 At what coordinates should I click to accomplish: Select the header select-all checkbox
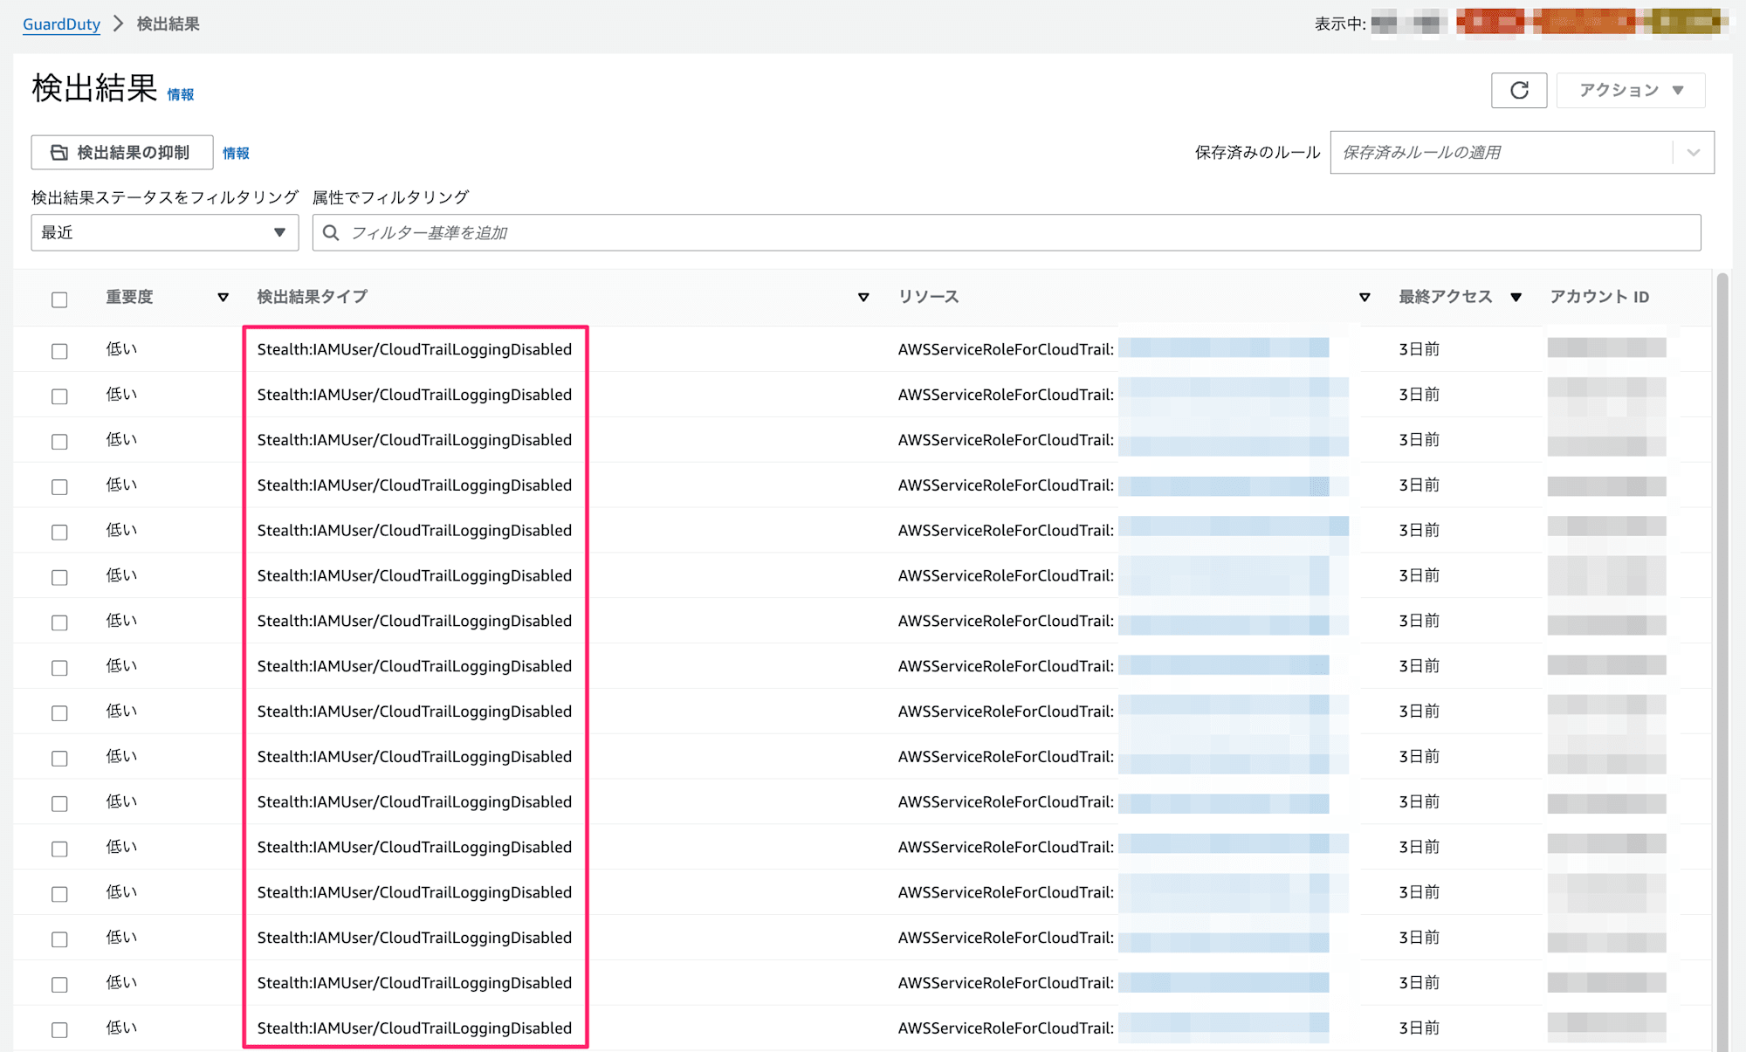click(x=58, y=297)
